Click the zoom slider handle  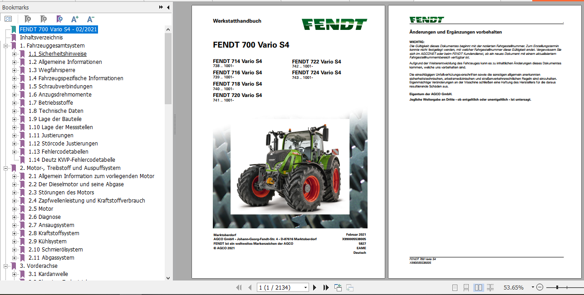[557, 287]
